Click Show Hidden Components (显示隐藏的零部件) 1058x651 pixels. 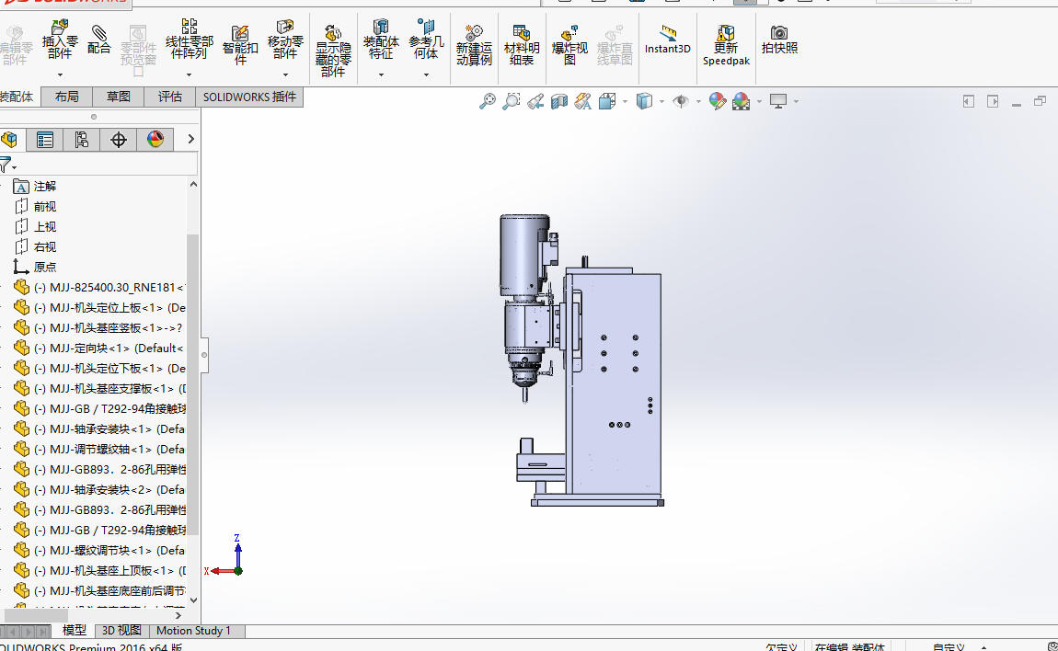(333, 51)
